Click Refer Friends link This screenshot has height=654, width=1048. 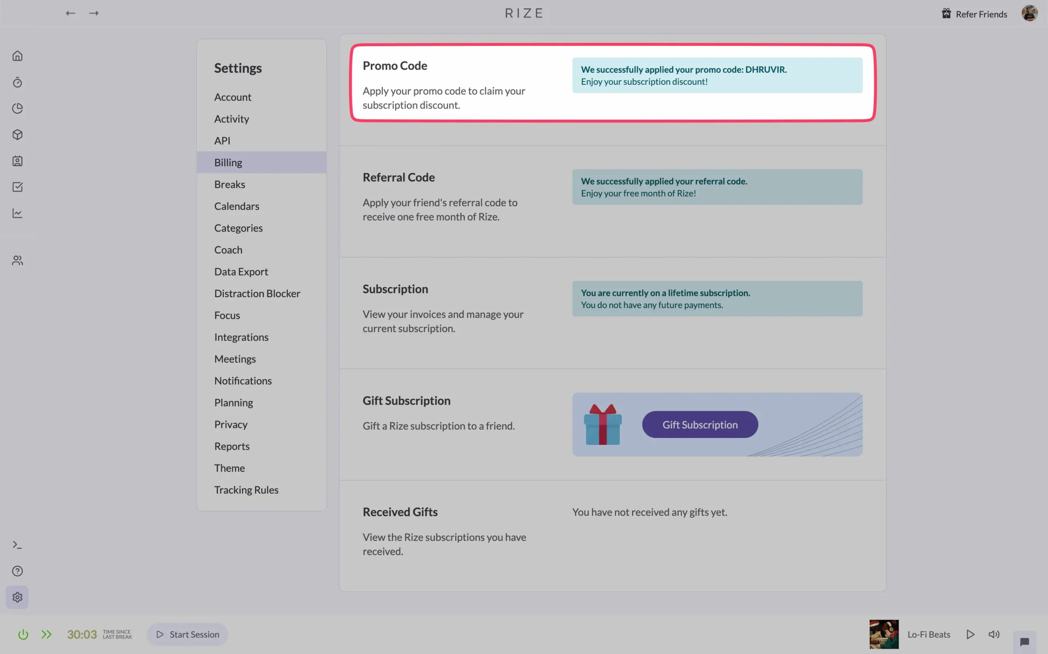pos(981,14)
